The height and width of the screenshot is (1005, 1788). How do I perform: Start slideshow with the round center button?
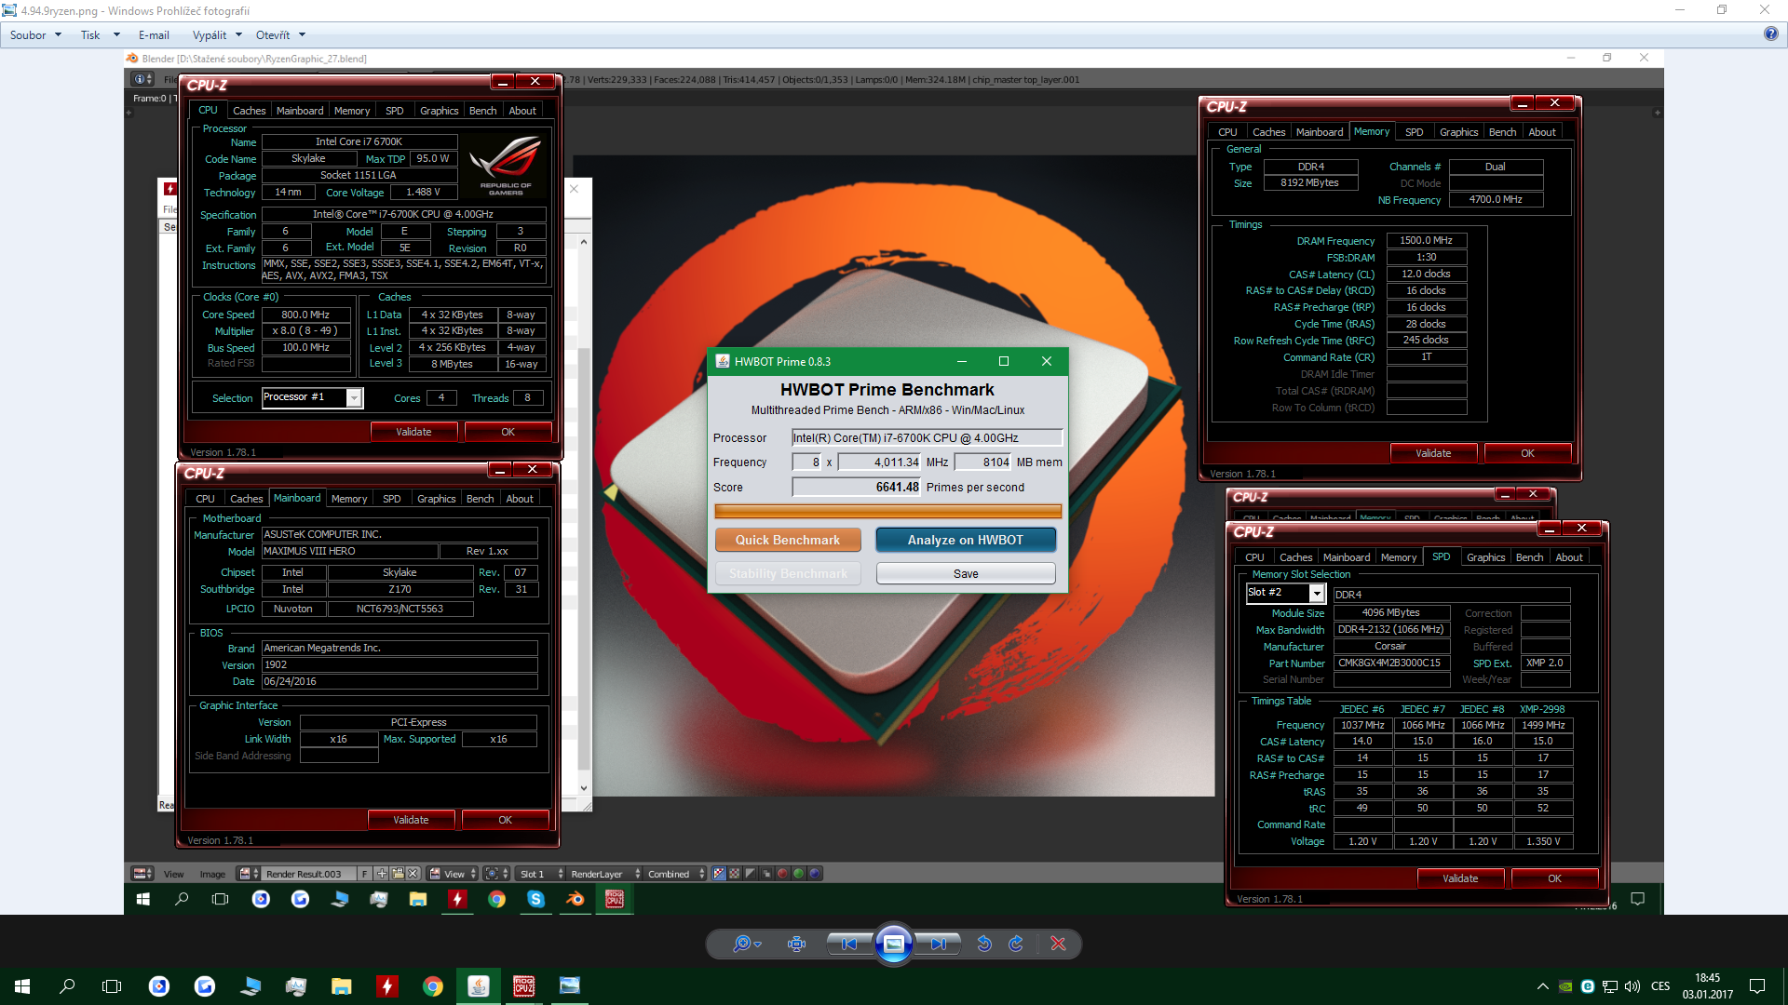coord(893,944)
